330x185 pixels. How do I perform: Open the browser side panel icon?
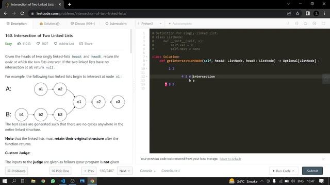[308, 13]
